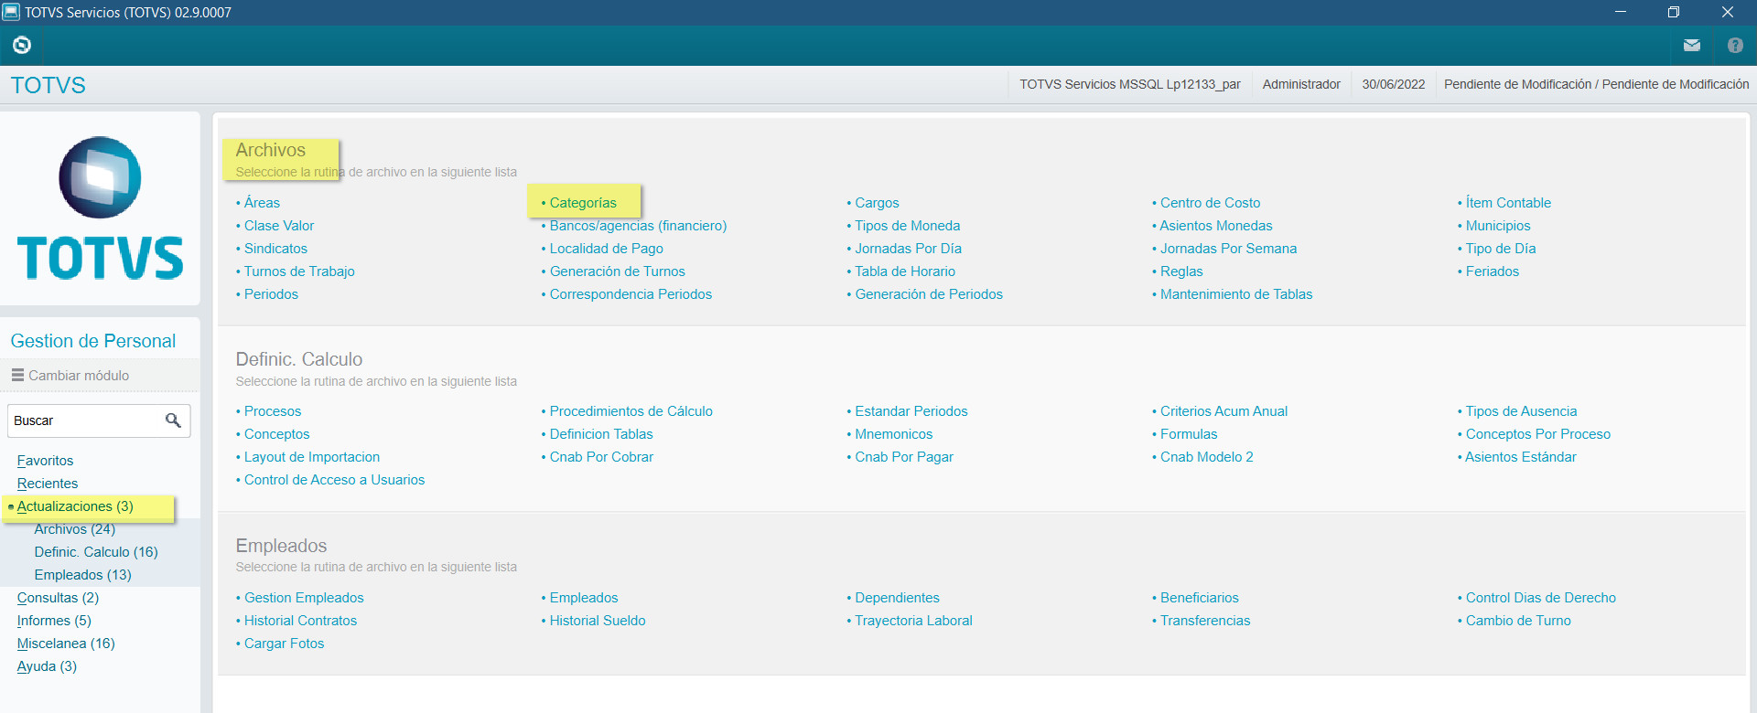Open Centro de Costo routine
The image size is (1757, 713).
pyautogui.click(x=1210, y=203)
